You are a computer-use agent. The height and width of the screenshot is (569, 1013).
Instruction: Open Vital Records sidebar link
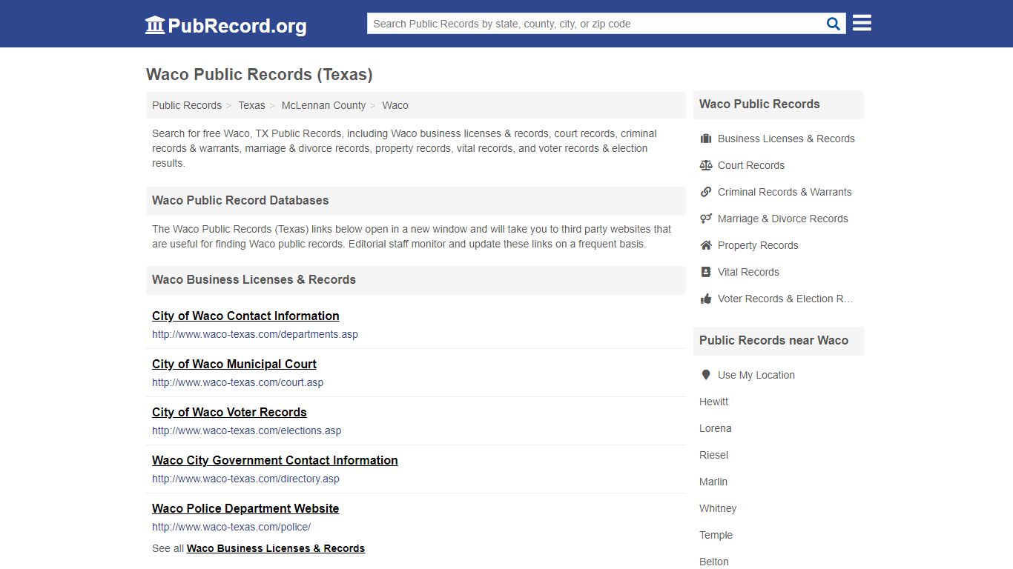(x=748, y=272)
